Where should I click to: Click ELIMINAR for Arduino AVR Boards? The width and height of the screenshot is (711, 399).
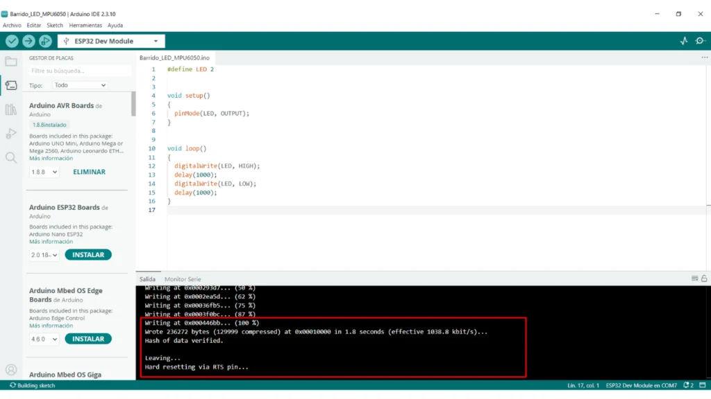[90, 172]
